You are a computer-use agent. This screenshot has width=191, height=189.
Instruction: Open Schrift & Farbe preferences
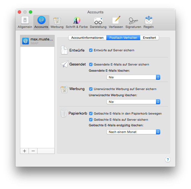click(77, 23)
